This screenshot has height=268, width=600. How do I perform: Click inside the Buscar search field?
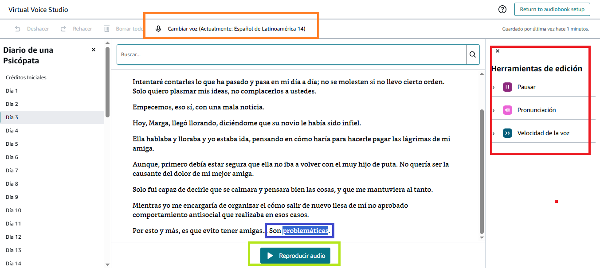point(291,54)
